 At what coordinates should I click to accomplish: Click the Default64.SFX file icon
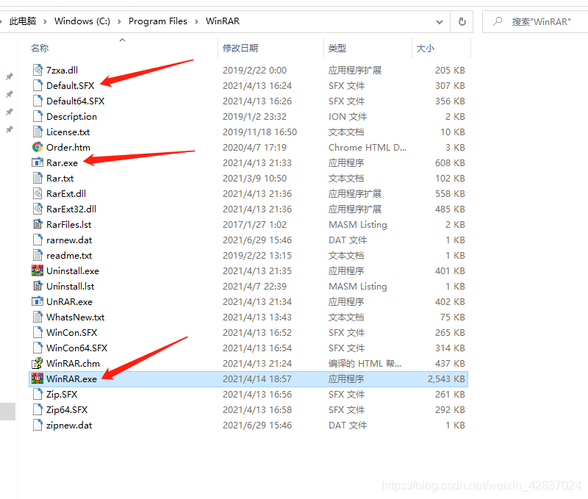[37, 101]
